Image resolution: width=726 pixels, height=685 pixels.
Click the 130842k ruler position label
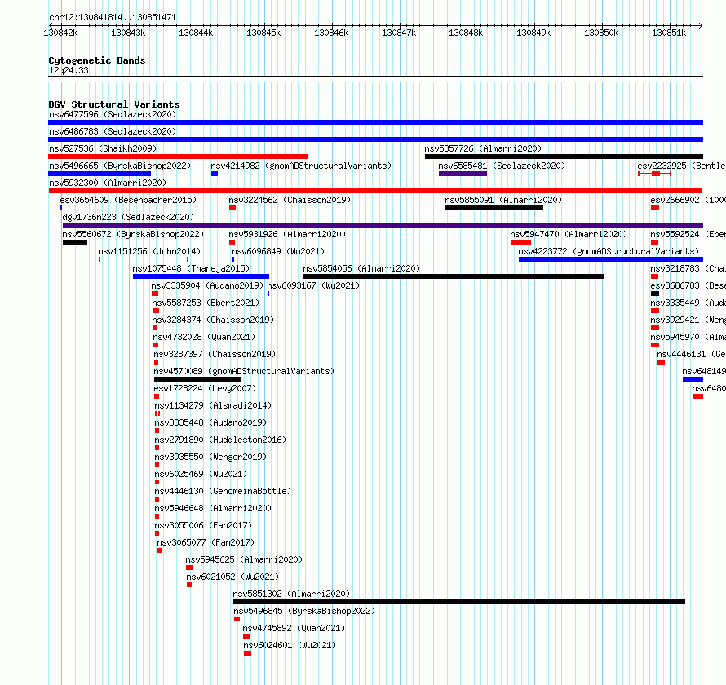point(60,33)
